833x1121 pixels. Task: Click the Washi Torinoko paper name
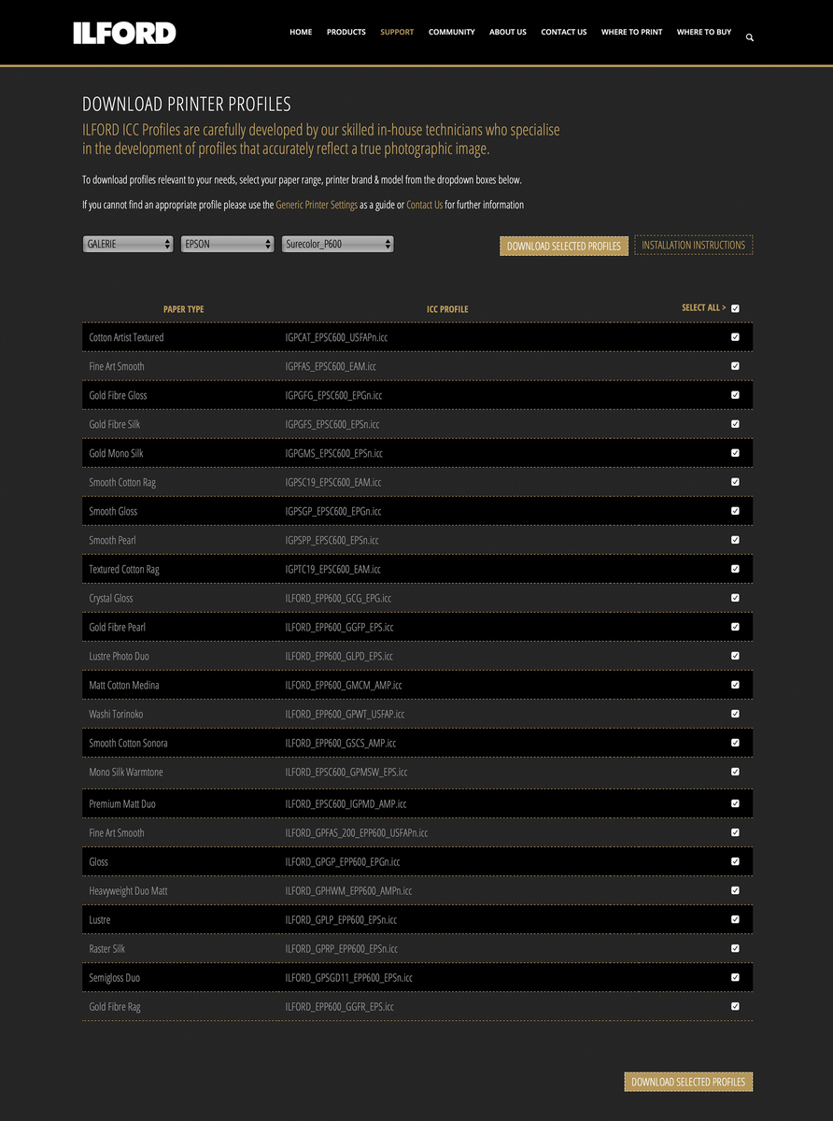[x=116, y=714]
